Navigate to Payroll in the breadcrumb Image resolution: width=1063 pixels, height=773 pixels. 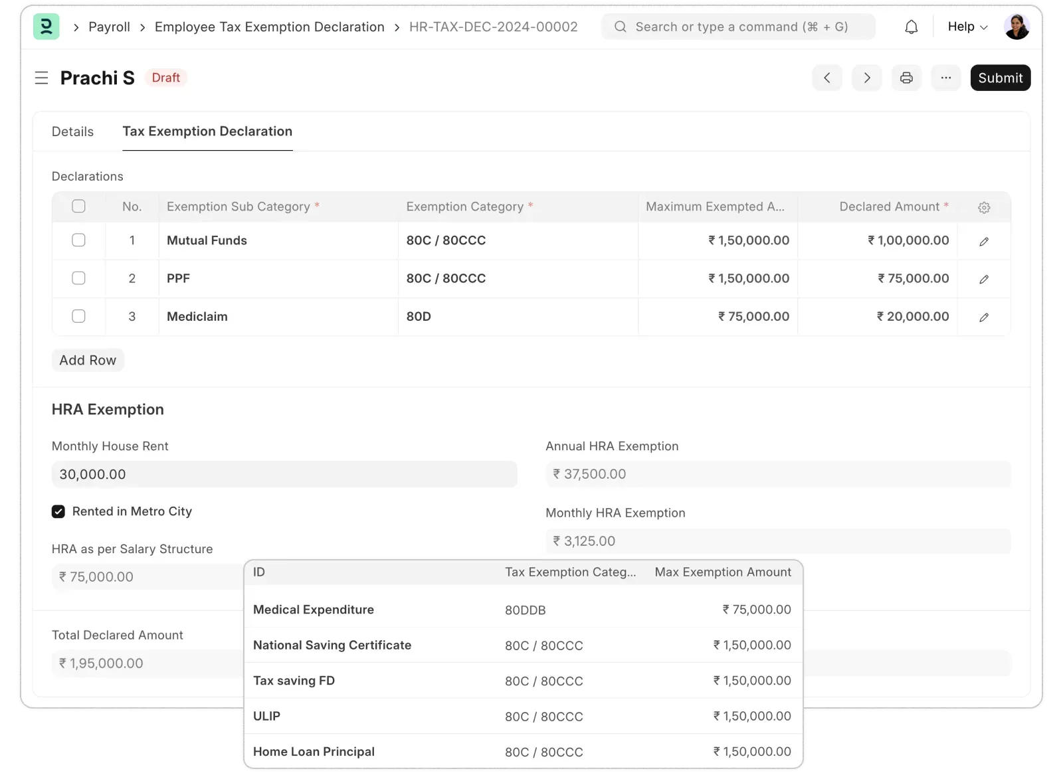(x=109, y=27)
